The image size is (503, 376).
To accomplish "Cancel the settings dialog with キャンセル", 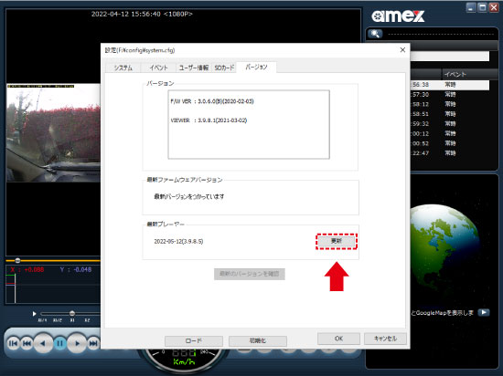I will [x=385, y=339].
